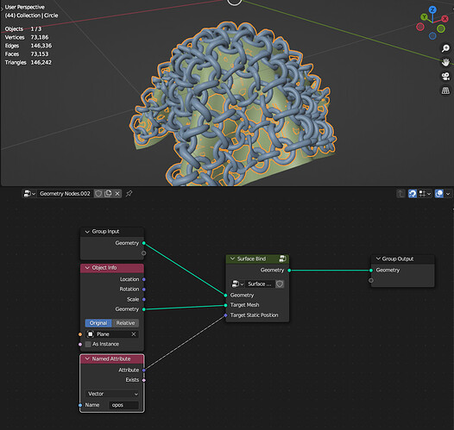
Task: Click Surface Bind Geometry input socket
Action: click(225, 296)
